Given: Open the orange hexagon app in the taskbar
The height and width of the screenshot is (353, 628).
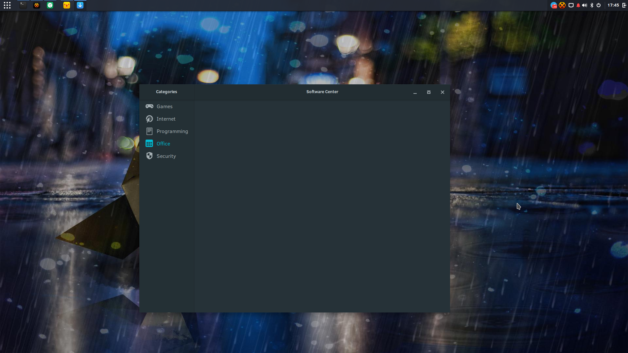Looking at the screenshot, I should pos(37,5).
